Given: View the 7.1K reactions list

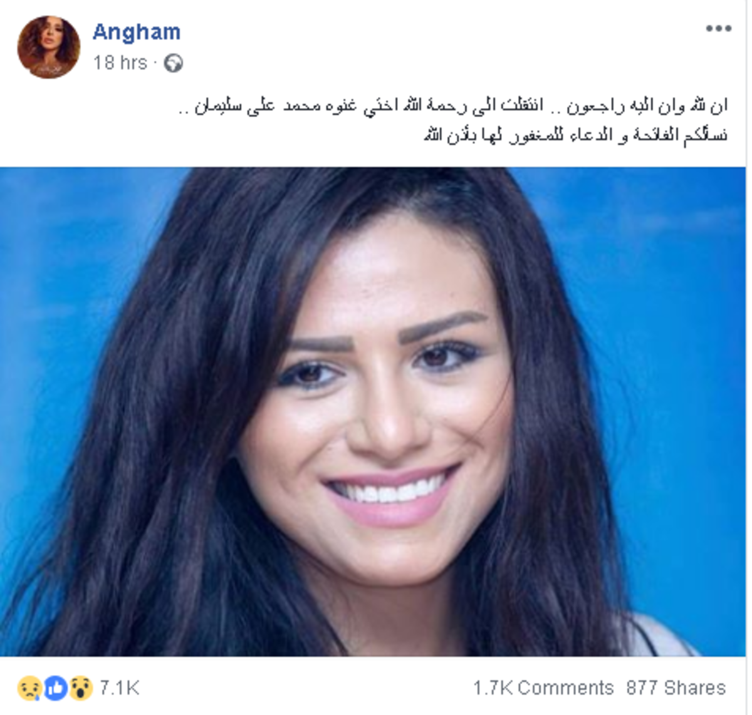Looking at the screenshot, I should point(119,688).
